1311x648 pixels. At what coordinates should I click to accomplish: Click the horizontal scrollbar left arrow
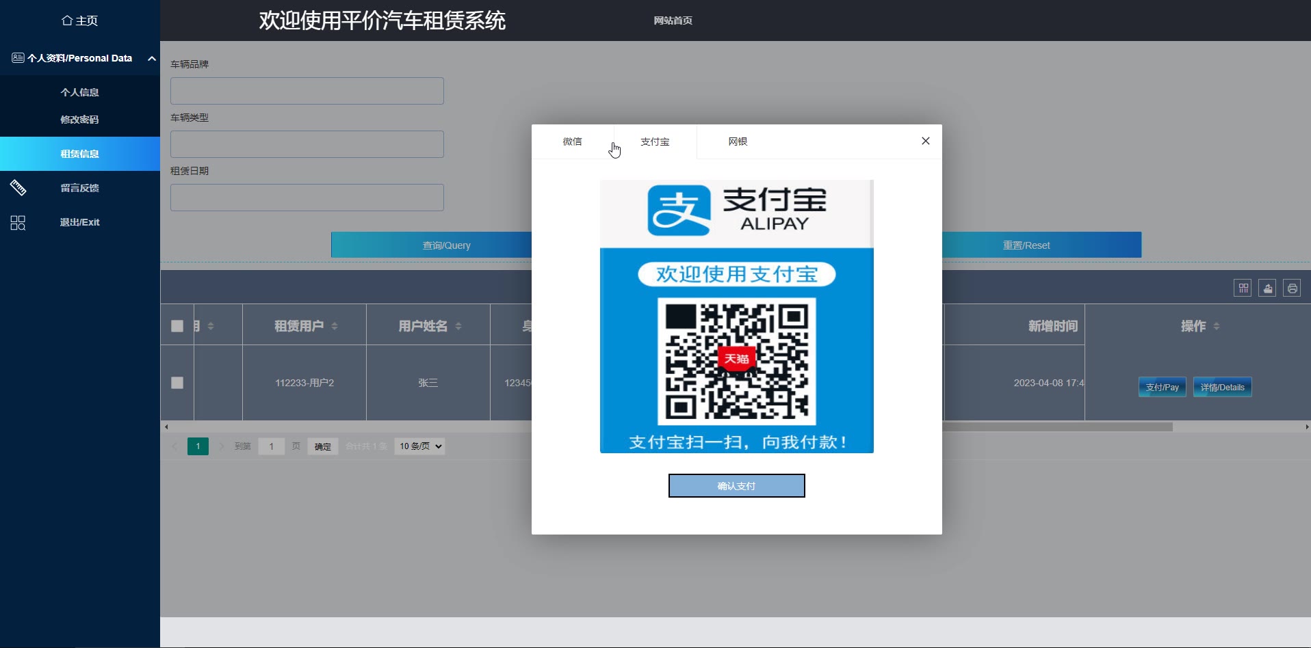pos(166,427)
